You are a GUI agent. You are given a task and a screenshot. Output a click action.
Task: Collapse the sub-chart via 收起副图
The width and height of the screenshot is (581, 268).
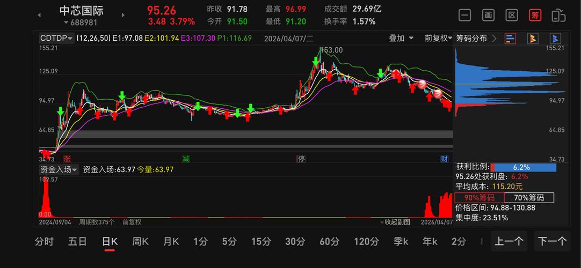point(395,222)
